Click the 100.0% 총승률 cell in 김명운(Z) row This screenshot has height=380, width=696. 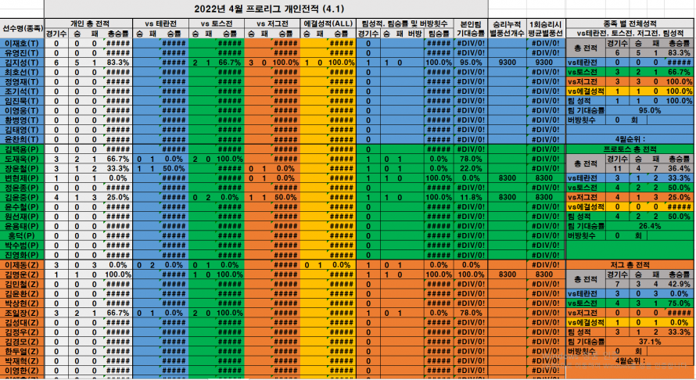click(x=117, y=274)
